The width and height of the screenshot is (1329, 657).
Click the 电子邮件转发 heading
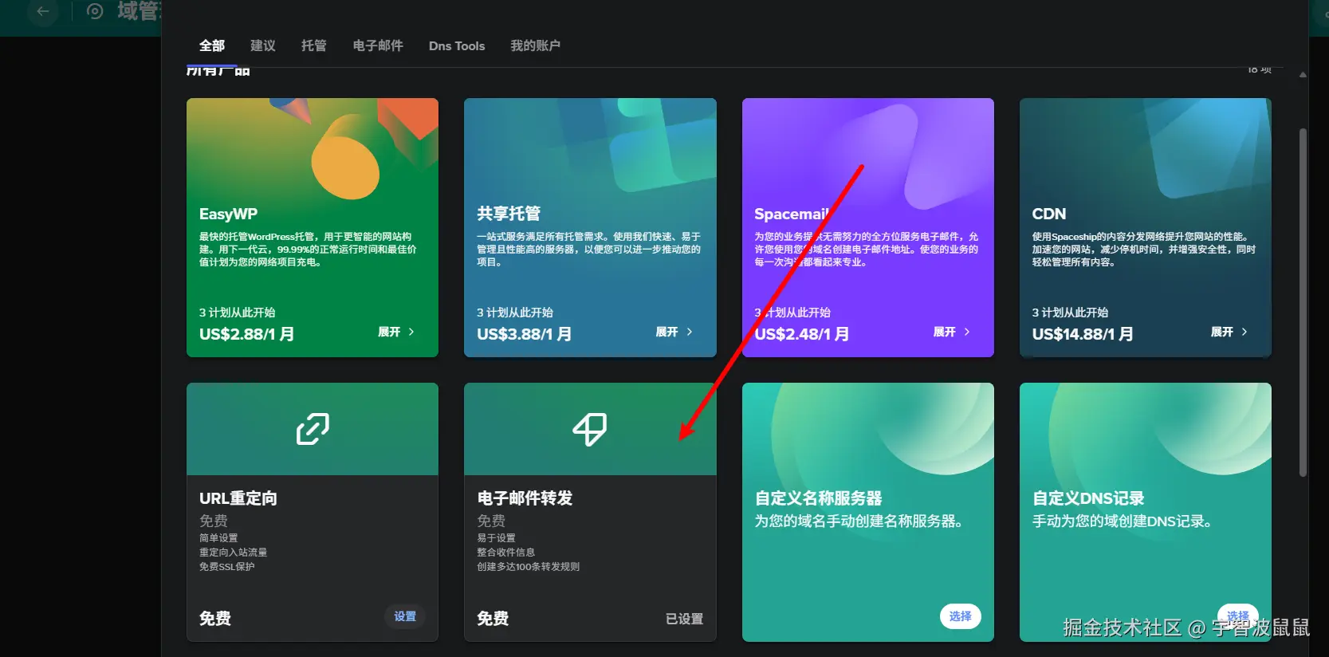[x=525, y=498]
